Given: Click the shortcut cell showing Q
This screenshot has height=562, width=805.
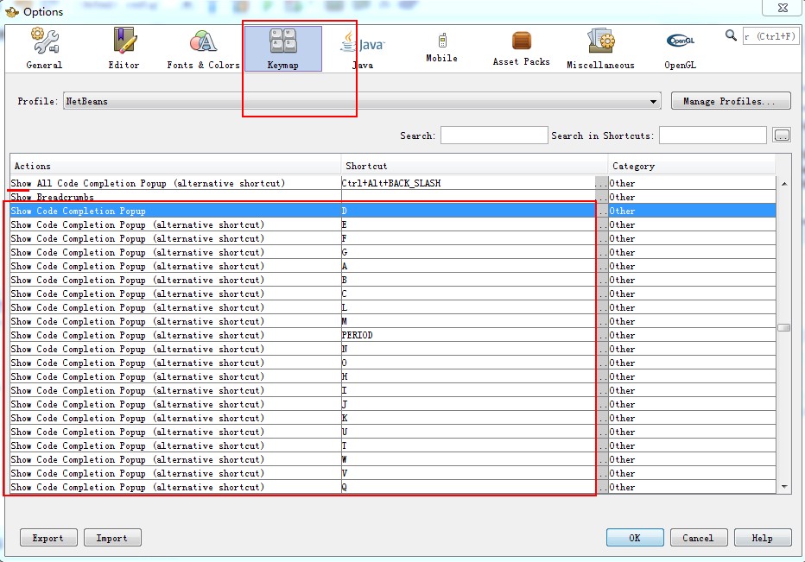Looking at the screenshot, I should point(467,487).
